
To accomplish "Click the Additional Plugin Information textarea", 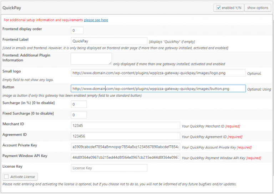I will tap(91, 59).
